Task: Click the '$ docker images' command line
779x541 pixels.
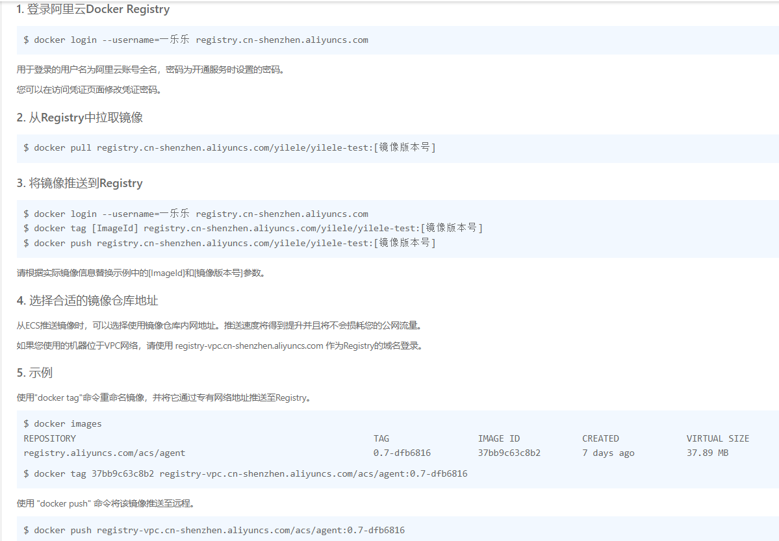Action: [x=62, y=423]
